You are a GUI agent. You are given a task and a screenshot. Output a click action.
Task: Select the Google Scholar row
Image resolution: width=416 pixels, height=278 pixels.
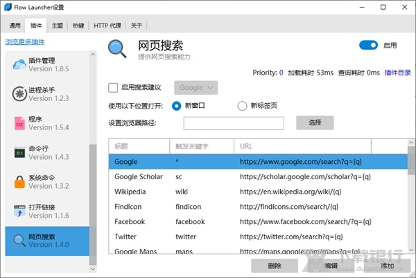pyautogui.click(x=258, y=177)
